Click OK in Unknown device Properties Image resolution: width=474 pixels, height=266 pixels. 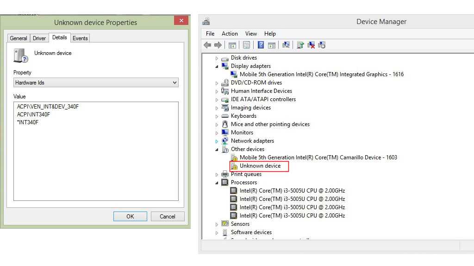130,216
